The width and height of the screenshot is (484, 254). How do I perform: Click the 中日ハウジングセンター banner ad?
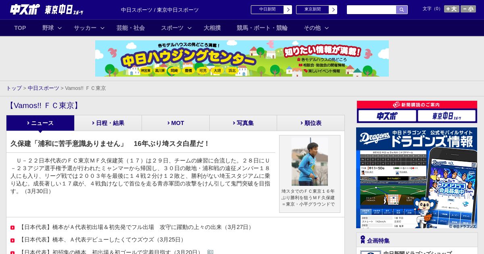242,58
